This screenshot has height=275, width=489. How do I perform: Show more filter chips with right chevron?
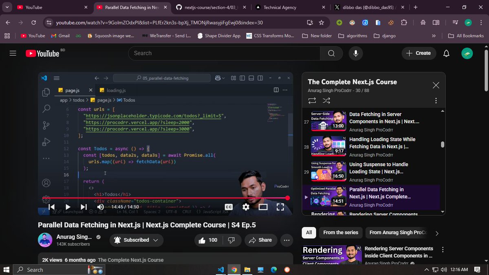437,233
